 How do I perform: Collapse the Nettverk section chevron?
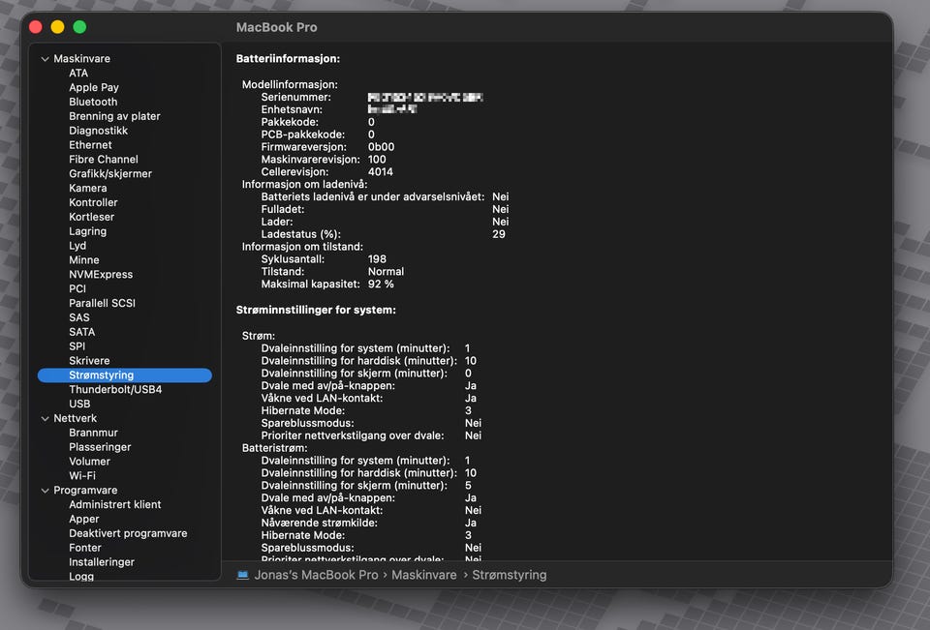(x=46, y=418)
